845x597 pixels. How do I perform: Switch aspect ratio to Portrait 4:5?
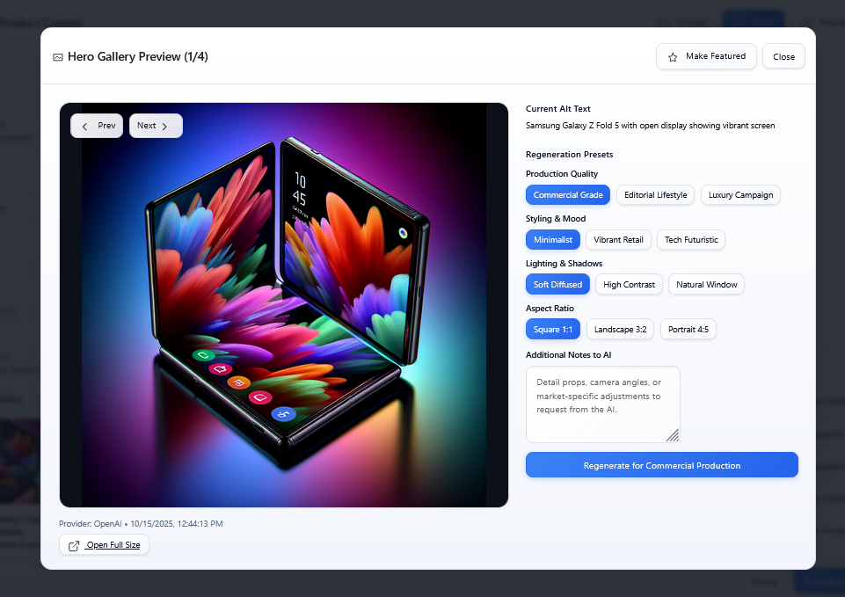[688, 329]
